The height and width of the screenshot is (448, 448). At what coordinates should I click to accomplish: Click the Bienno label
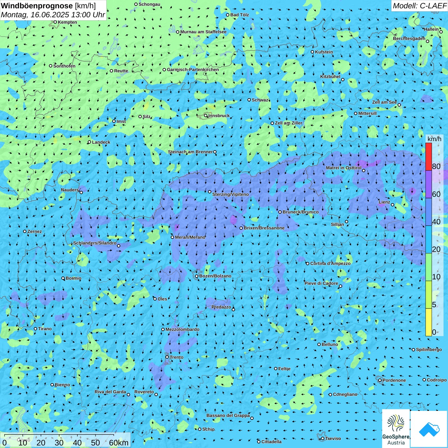(62, 385)
